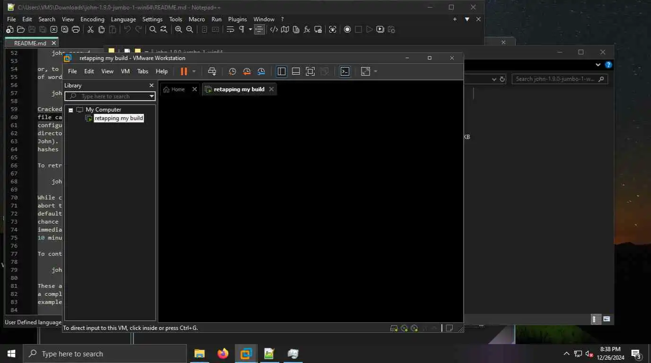This screenshot has height=363, width=651.
Task: Click the message log icon in VMware status bar
Action: (x=449, y=328)
